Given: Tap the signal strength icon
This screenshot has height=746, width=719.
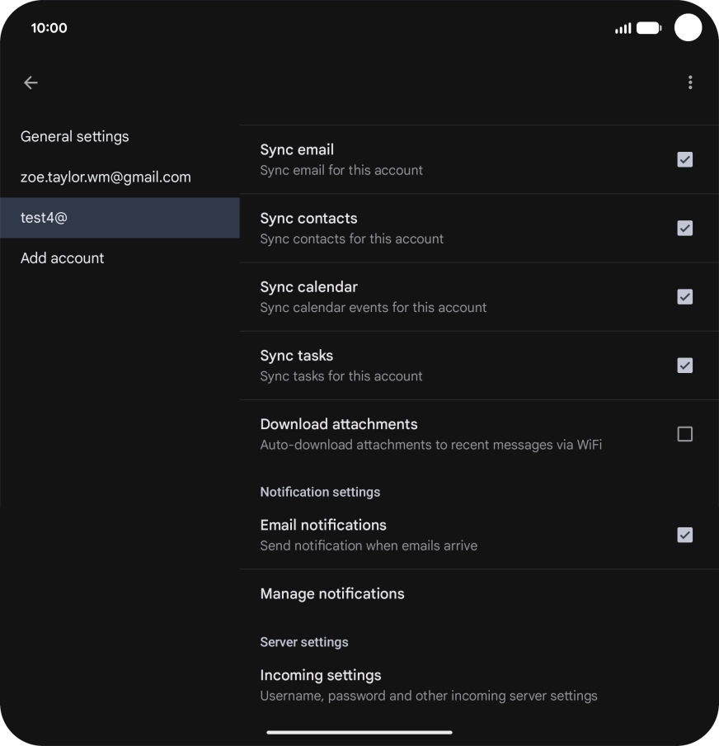Looking at the screenshot, I should click(x=623, y=28).
